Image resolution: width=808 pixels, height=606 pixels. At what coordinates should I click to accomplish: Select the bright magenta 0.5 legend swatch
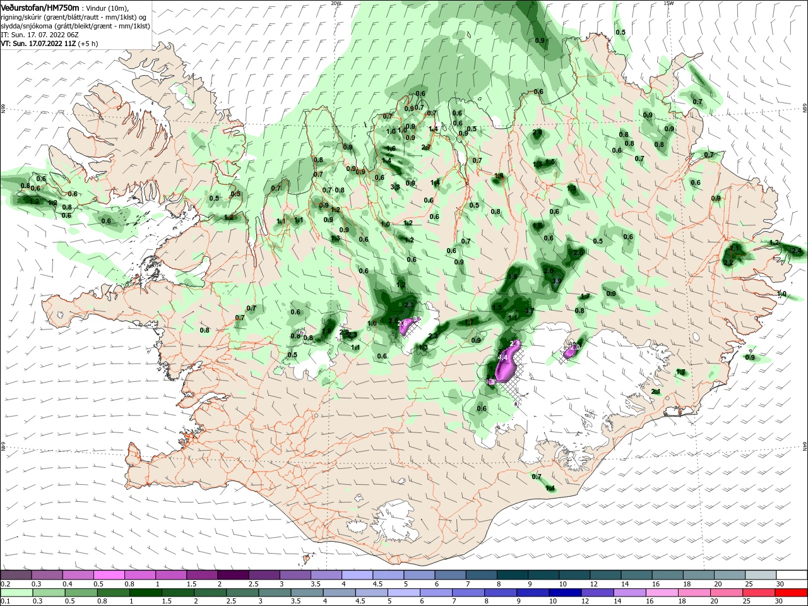pos(109,575)
